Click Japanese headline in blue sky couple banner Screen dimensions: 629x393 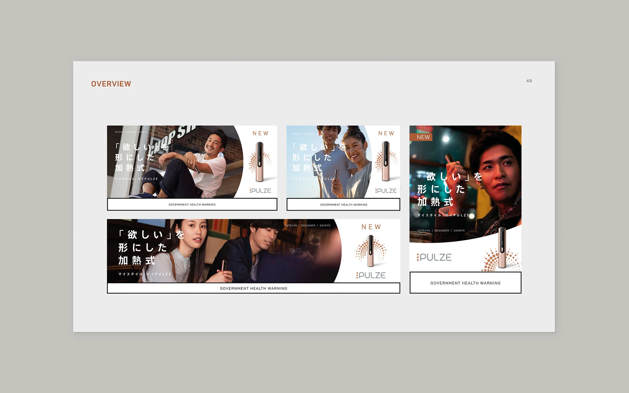point(319,157)
